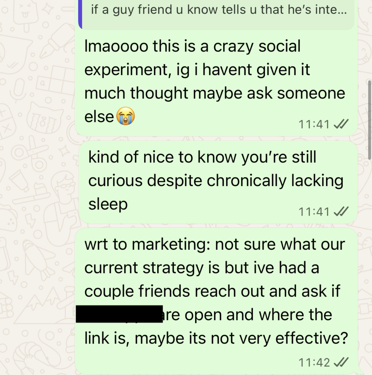Click the double-check read receipt on the lmaoooo message
Screen dimensions: 372x375
click(x=341, y=124)
